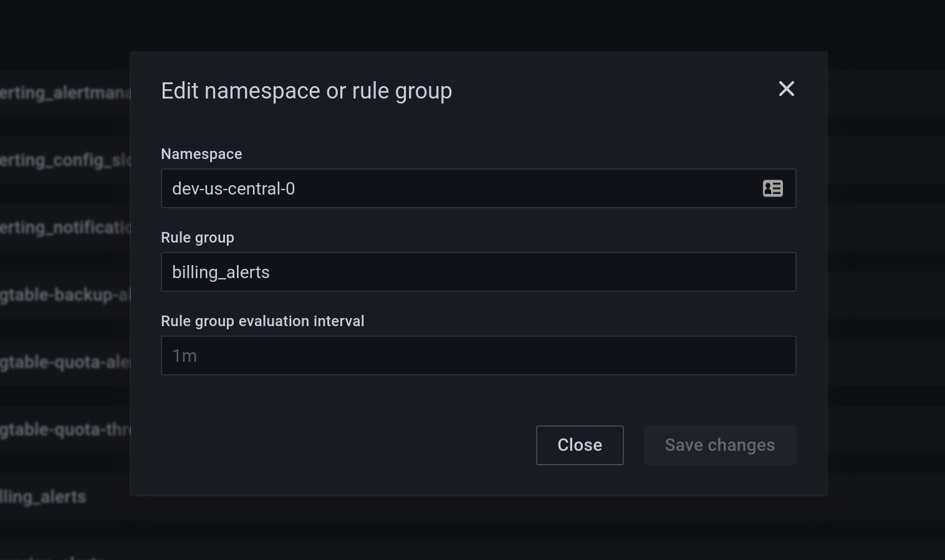Select the erting_config_slo row in the list

62,160
